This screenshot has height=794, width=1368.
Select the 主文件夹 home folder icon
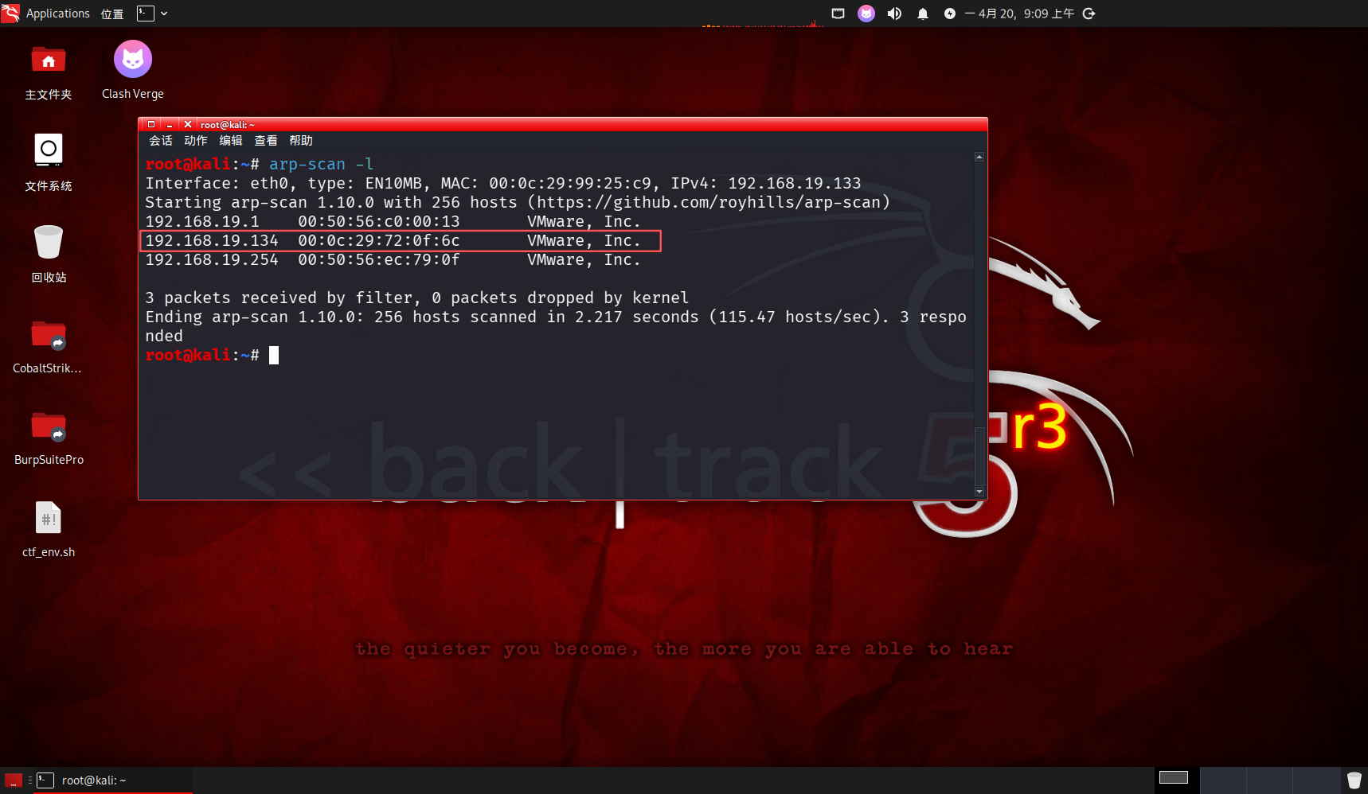click(49, 72)
